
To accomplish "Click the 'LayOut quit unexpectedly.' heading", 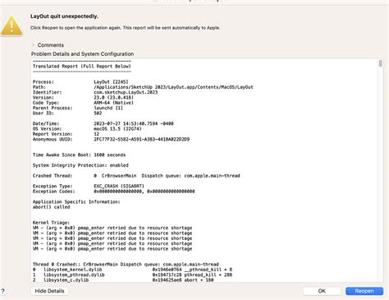I will tap(64, 16).
